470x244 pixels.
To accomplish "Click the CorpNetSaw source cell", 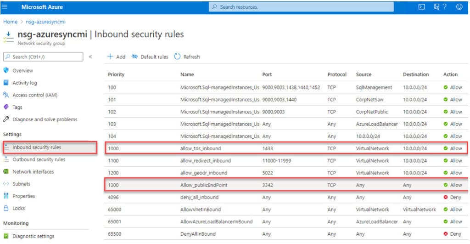I will pyautogui.click(x=369, y=100).
